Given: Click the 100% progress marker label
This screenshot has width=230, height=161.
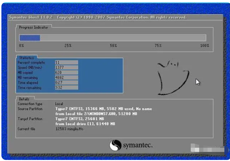Looking at the screenshot, I should pos(204,46).
